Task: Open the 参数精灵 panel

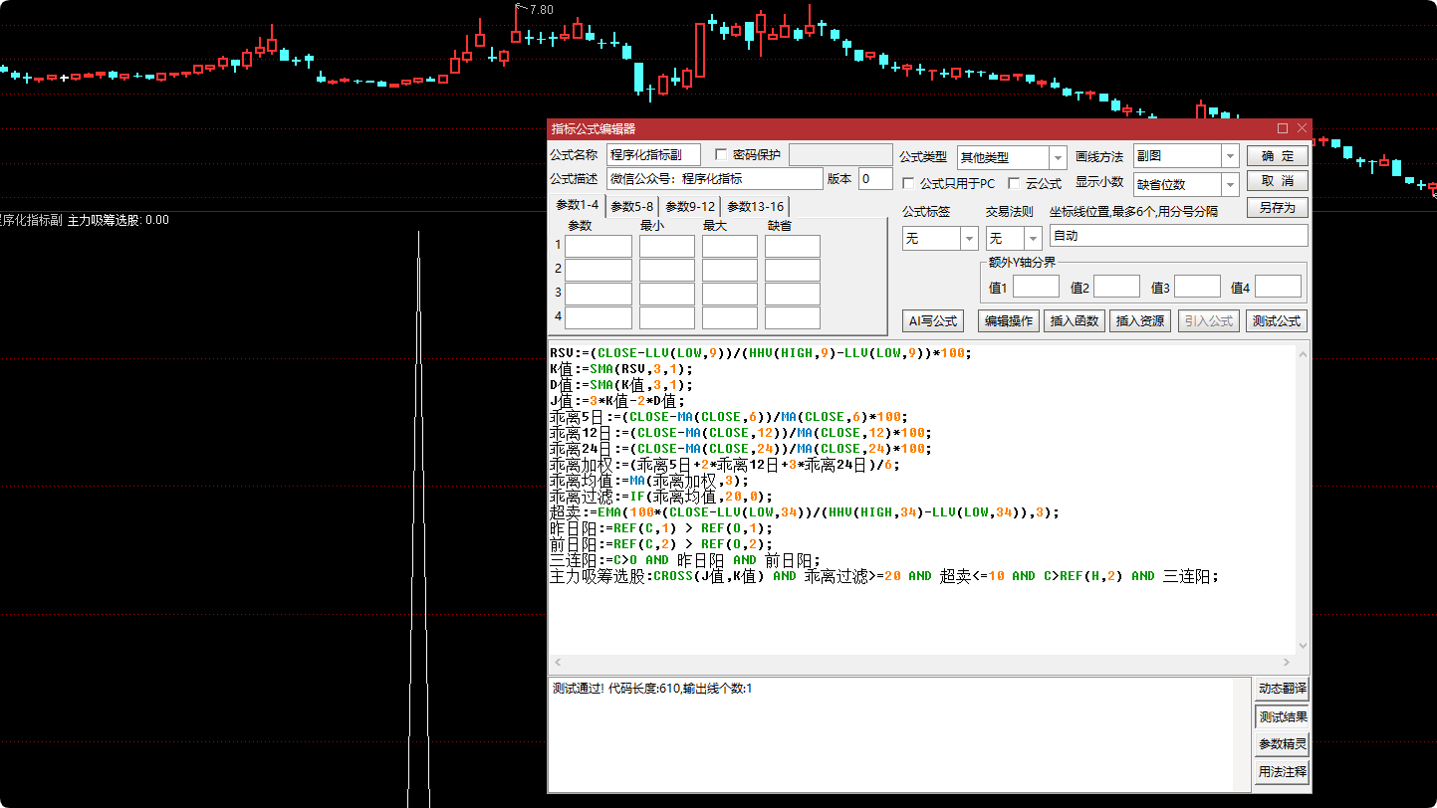Action: pyautogui.click(x=1282, y=744)
